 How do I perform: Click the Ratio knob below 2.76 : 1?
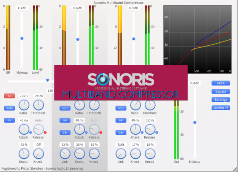pos(24,105)
